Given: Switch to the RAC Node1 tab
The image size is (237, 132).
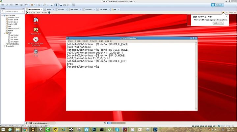Looking at the screenshot, I should point(74,9).
